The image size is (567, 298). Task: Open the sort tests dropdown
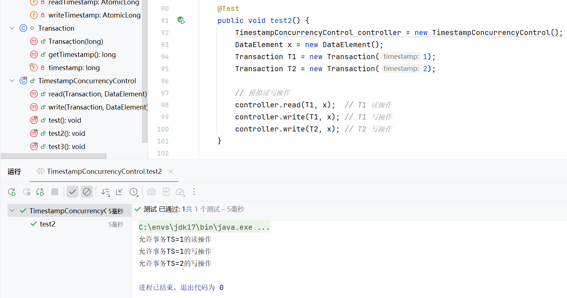click(105, 192)
